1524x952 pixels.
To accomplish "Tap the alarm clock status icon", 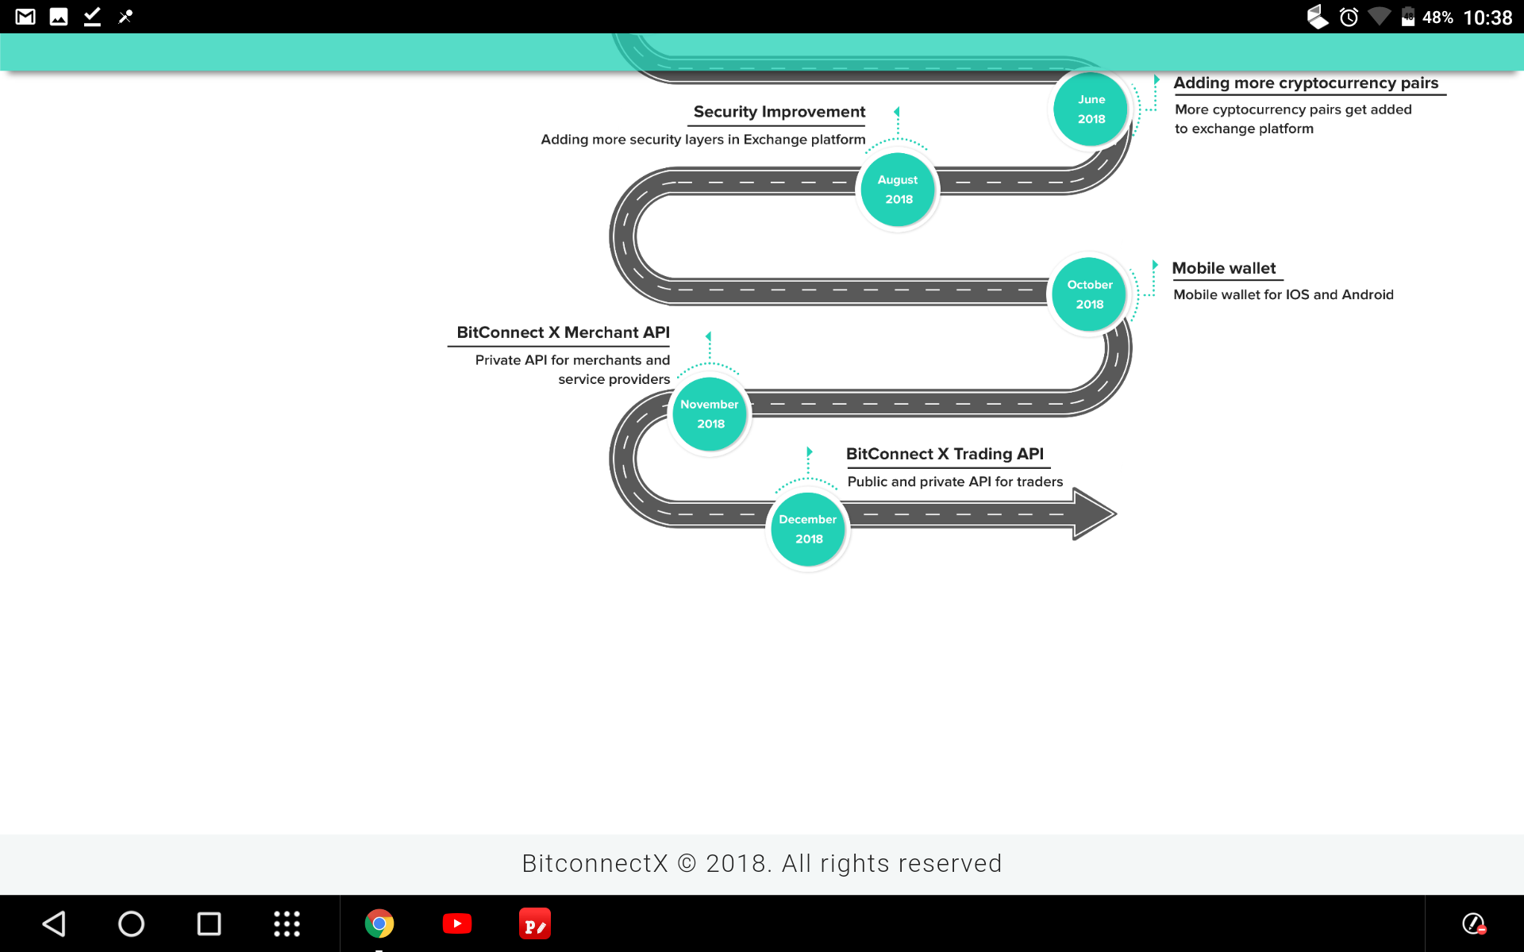I will click(x=1349, y=17).
